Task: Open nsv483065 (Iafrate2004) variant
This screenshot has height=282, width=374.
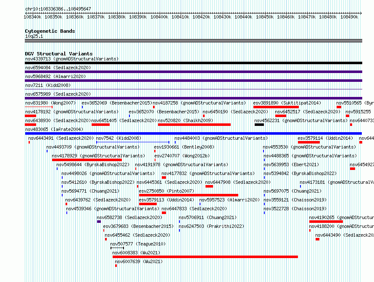Action: [54, 129]
